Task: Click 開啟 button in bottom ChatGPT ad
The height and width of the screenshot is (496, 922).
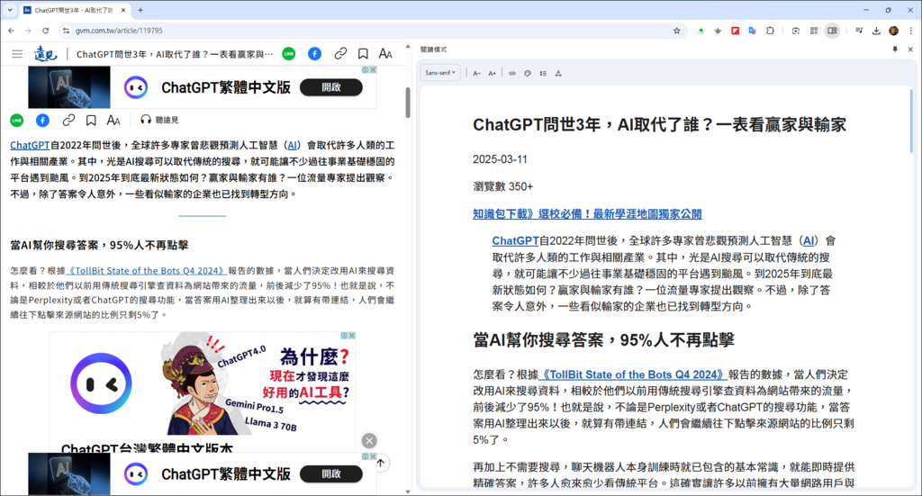Action: 331,473
